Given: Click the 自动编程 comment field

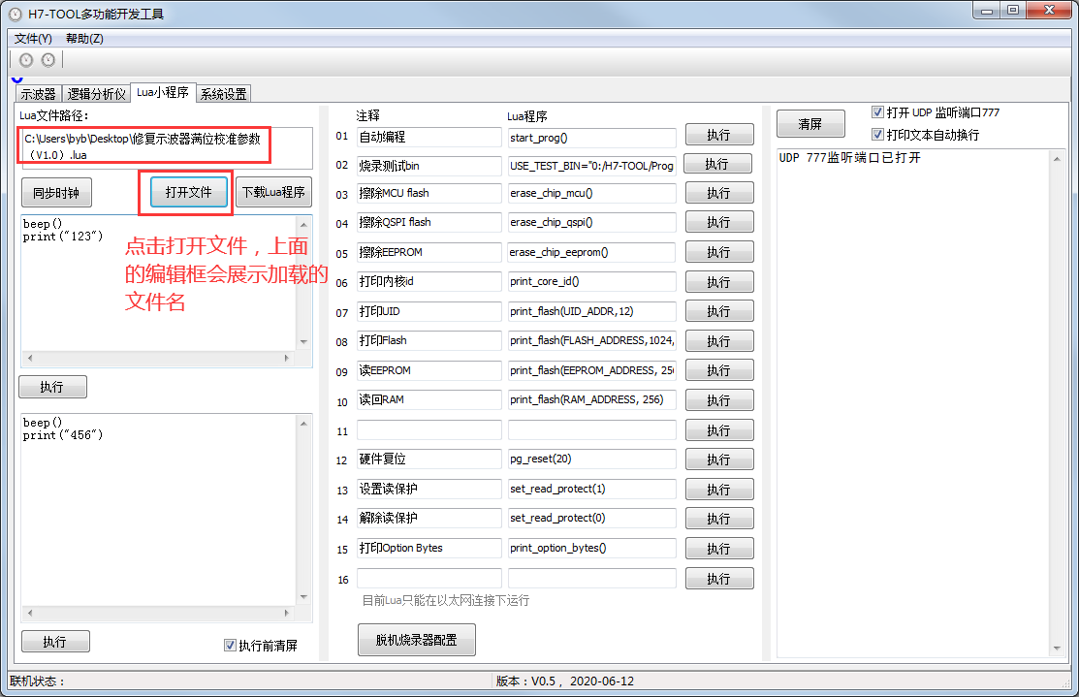Looking at the screenshot, I should coord(429,137).
